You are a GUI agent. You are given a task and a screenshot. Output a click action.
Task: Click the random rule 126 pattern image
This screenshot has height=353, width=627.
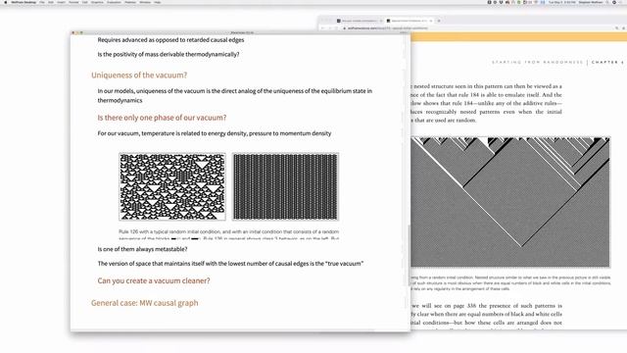(172, 186)
